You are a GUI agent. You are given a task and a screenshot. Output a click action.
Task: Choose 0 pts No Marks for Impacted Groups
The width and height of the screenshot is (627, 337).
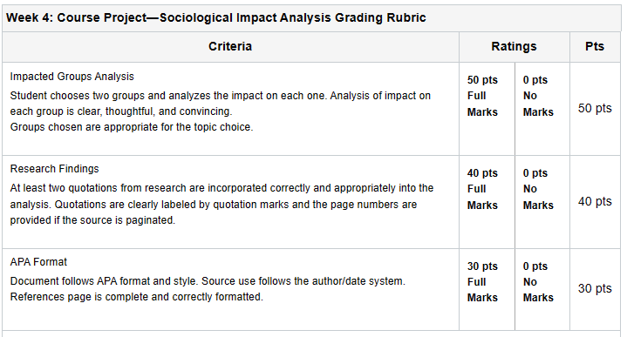coord(538,97)
